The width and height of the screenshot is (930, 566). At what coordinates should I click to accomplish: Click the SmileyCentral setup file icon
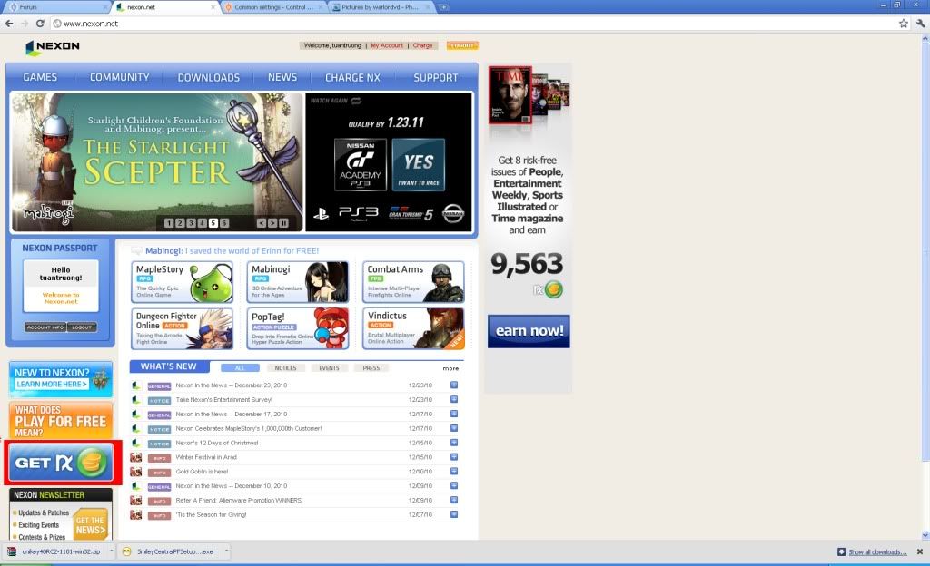tap(126, 551)
